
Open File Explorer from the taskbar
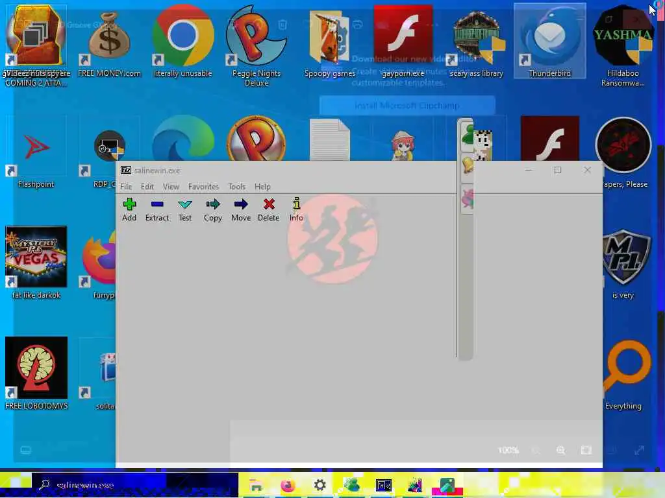click(x=256, y=485)
